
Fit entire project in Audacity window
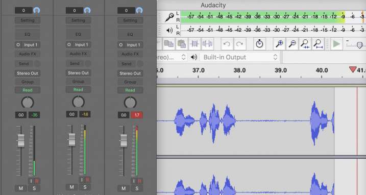tap(318, 44)
